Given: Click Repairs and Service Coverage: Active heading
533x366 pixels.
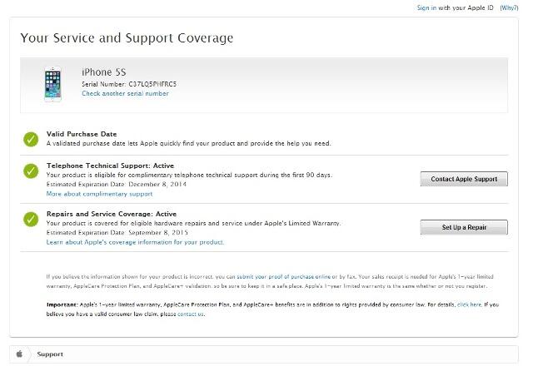Looking at the screenshot, I should [112, 214].
